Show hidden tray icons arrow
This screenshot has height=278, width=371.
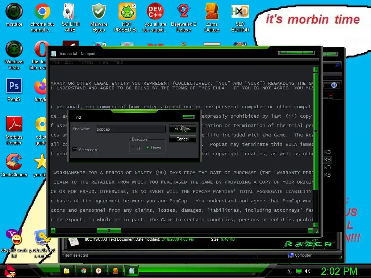point(289,271)
